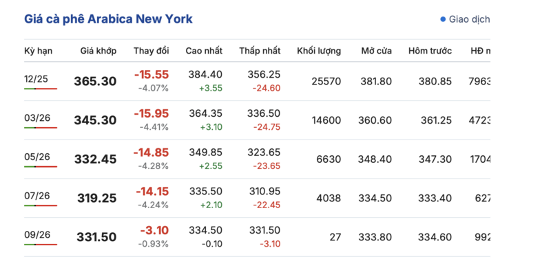Viewport: 551px width, 270px height.
Task: Click the Giá cà phê Arabica New York heading
Action: (x=108, y=19)
